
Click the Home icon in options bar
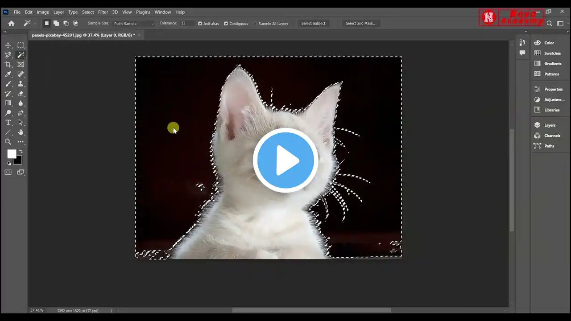(x=12, y=23)
